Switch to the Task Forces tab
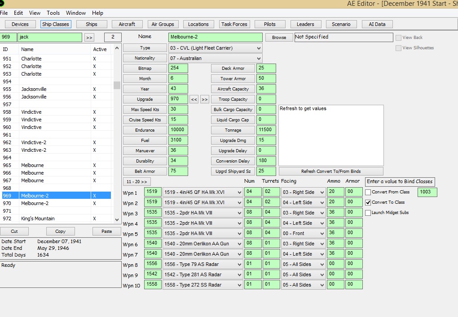 point(234,24)
